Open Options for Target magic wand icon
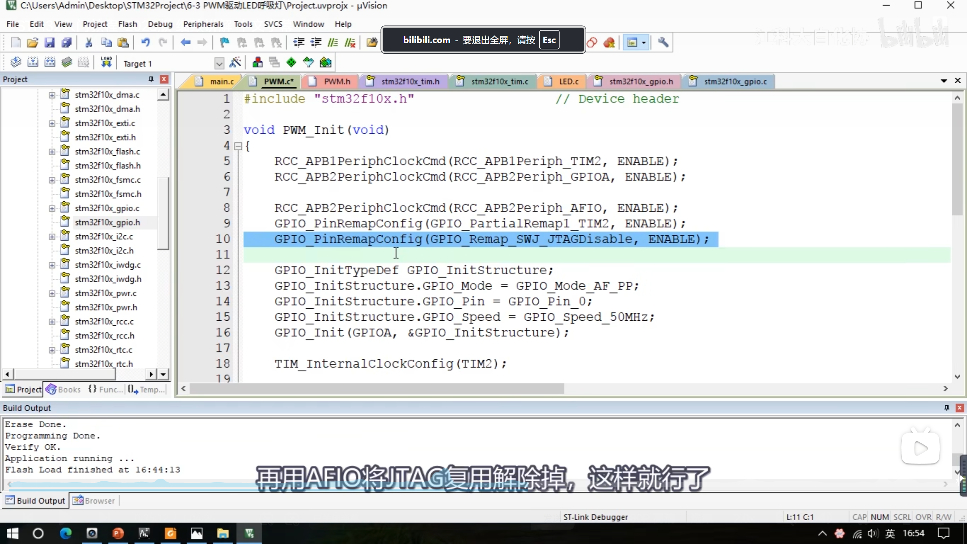The height and width of the screenshot is (544, 967). pyautogui.click(x=235, y=62)
